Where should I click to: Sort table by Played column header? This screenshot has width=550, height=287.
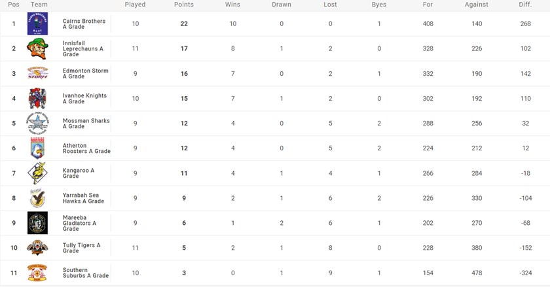[135, 5]
